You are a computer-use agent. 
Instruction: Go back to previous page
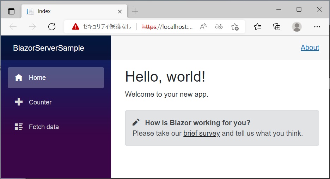point(13,27)
